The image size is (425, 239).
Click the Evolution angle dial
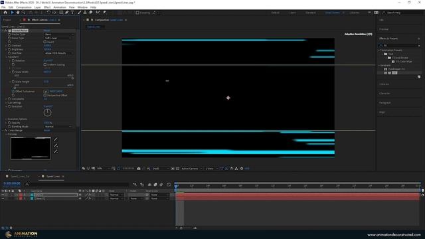point(47,112)
